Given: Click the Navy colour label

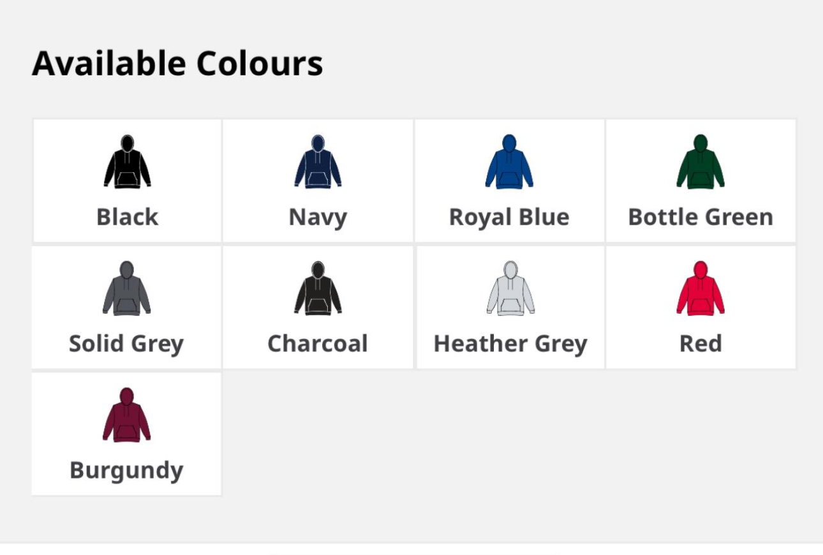Looking at the screenshot, I should (x=318, y=217).
